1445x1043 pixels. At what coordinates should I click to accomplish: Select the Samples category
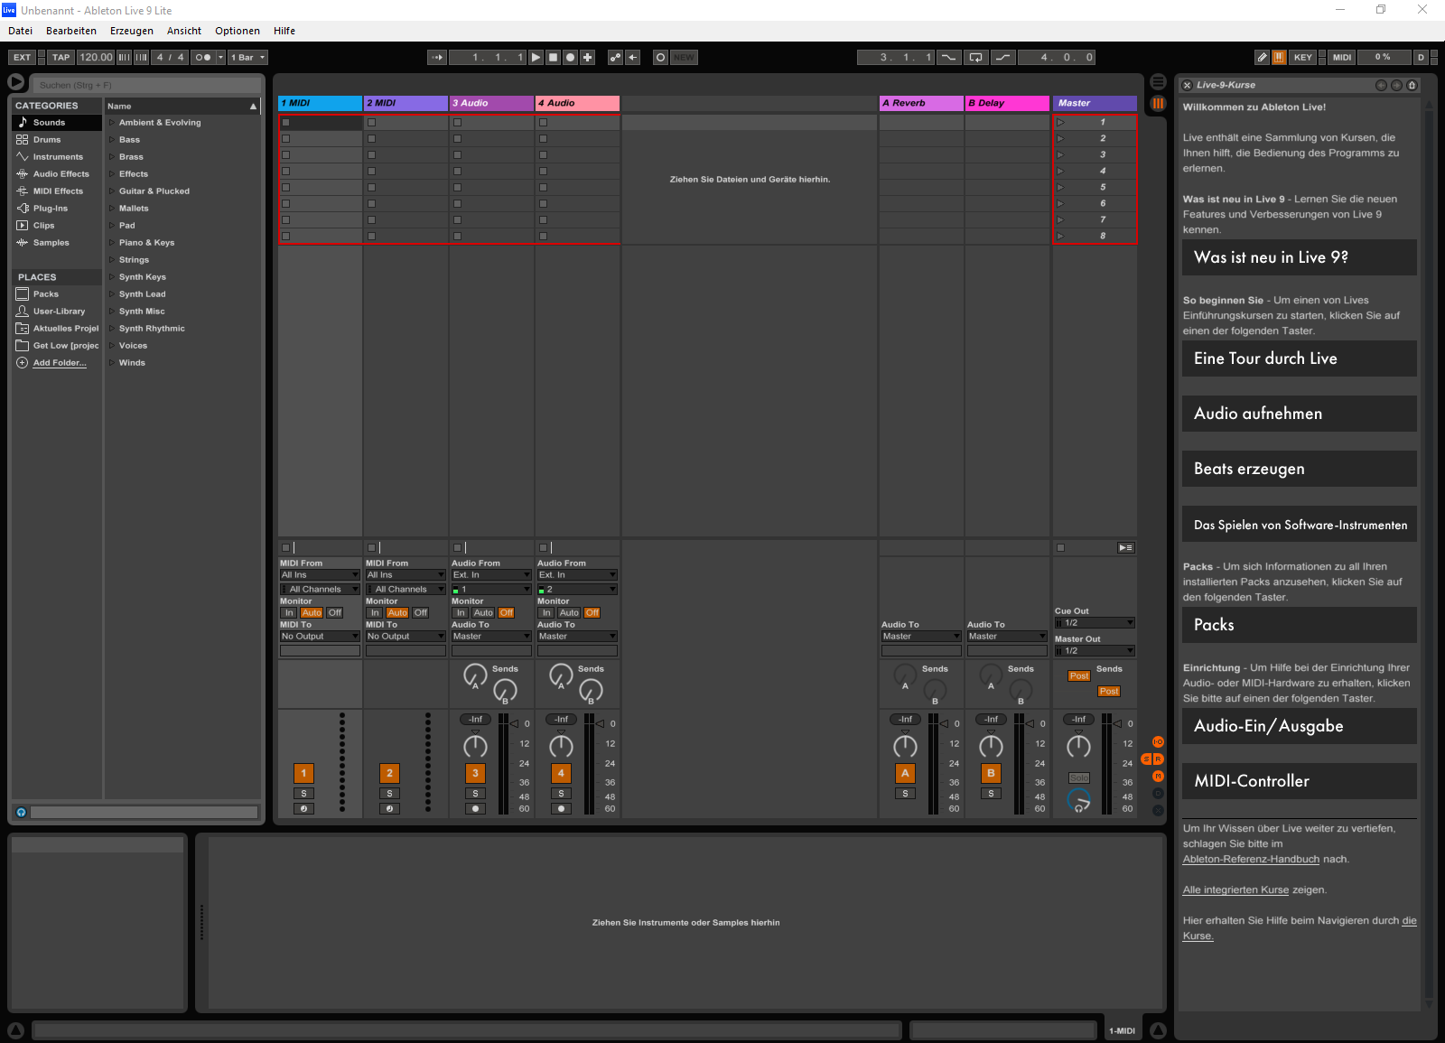coord(51,242)
